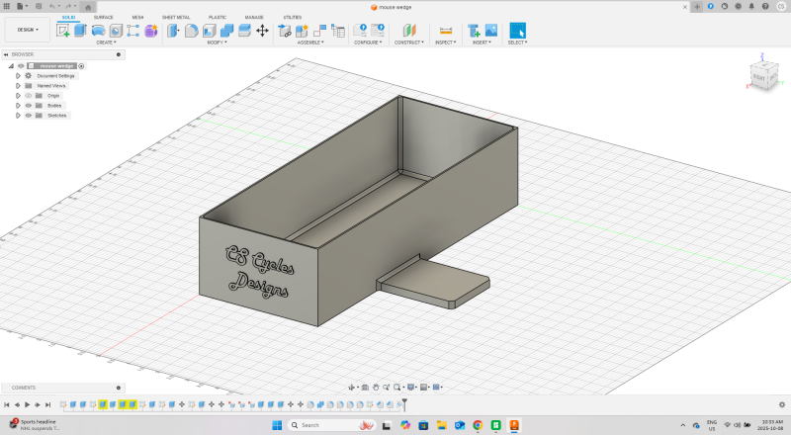Expand the Named Views tree node
791x435 pixels.
[18, 85]
